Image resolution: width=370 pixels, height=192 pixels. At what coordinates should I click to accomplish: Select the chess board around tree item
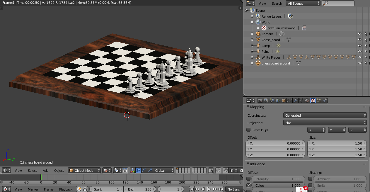point(276,63)
